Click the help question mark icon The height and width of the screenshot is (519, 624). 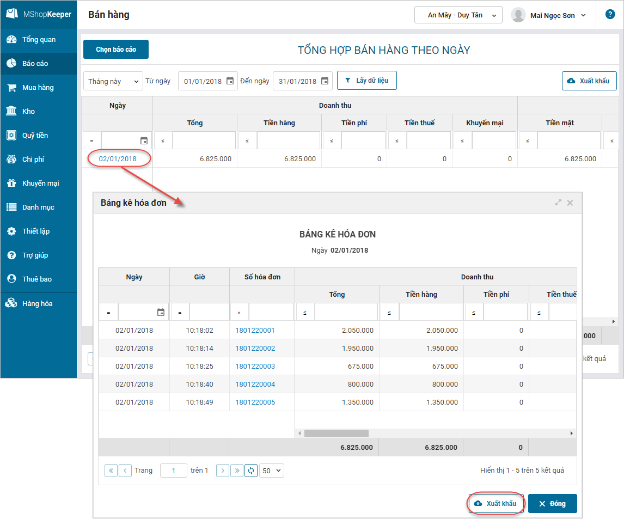click(610, 15)
